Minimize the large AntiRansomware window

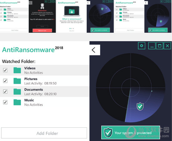point(152,46)
